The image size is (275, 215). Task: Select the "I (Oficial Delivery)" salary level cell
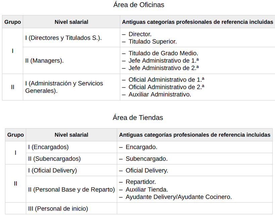click(x=52, y=170)
